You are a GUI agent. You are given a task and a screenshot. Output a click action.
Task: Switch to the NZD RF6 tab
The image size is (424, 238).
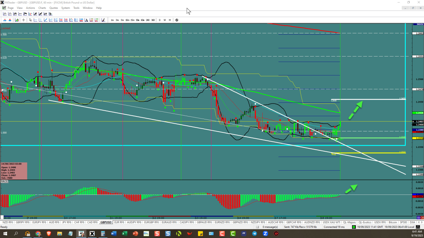click(x=8, y=222)
